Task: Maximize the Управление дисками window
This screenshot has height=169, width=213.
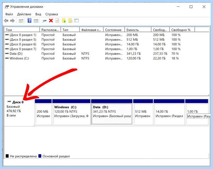Action: click(191, 7)
